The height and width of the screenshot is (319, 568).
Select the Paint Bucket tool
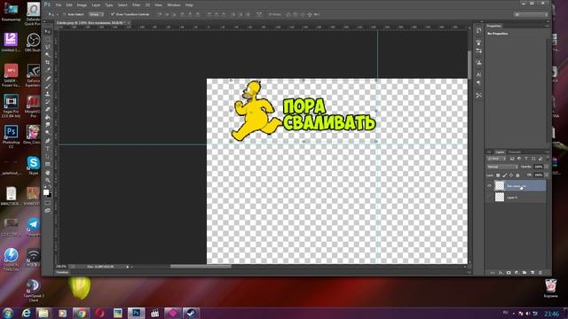tap(47, 117)
